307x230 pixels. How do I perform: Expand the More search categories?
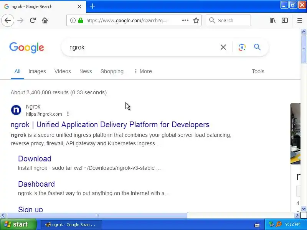click(143, 71)
